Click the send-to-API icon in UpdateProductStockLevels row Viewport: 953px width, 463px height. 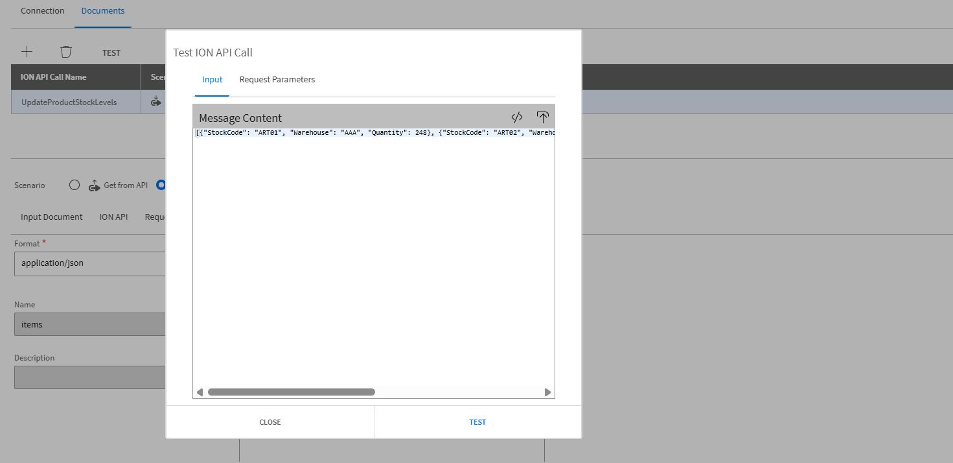point(155,101)
